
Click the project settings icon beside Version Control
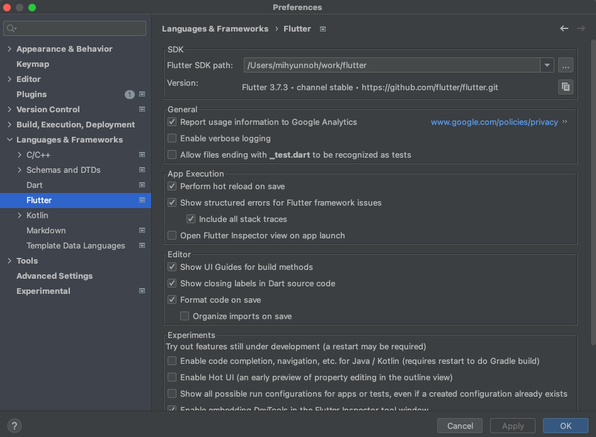tap(142, 109)
